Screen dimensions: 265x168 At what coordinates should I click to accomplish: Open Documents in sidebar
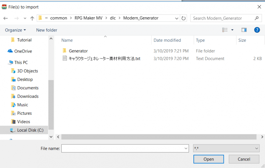(28, 88)
